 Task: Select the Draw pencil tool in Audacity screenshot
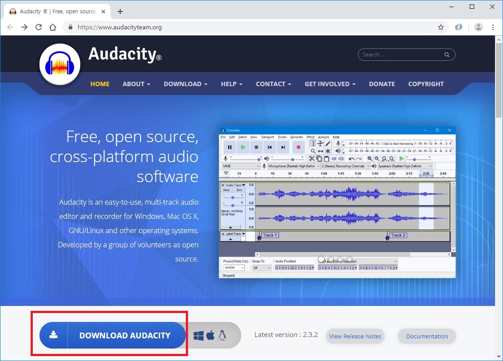pos(328,144)
